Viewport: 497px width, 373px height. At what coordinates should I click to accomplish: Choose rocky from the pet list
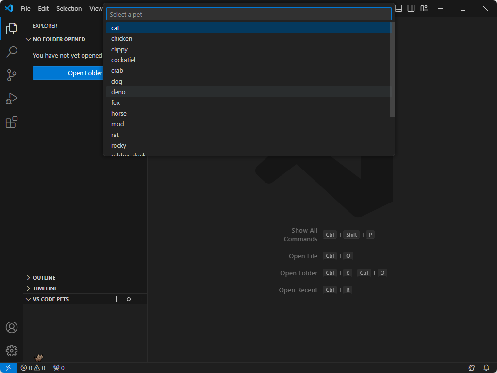(249, 145)
